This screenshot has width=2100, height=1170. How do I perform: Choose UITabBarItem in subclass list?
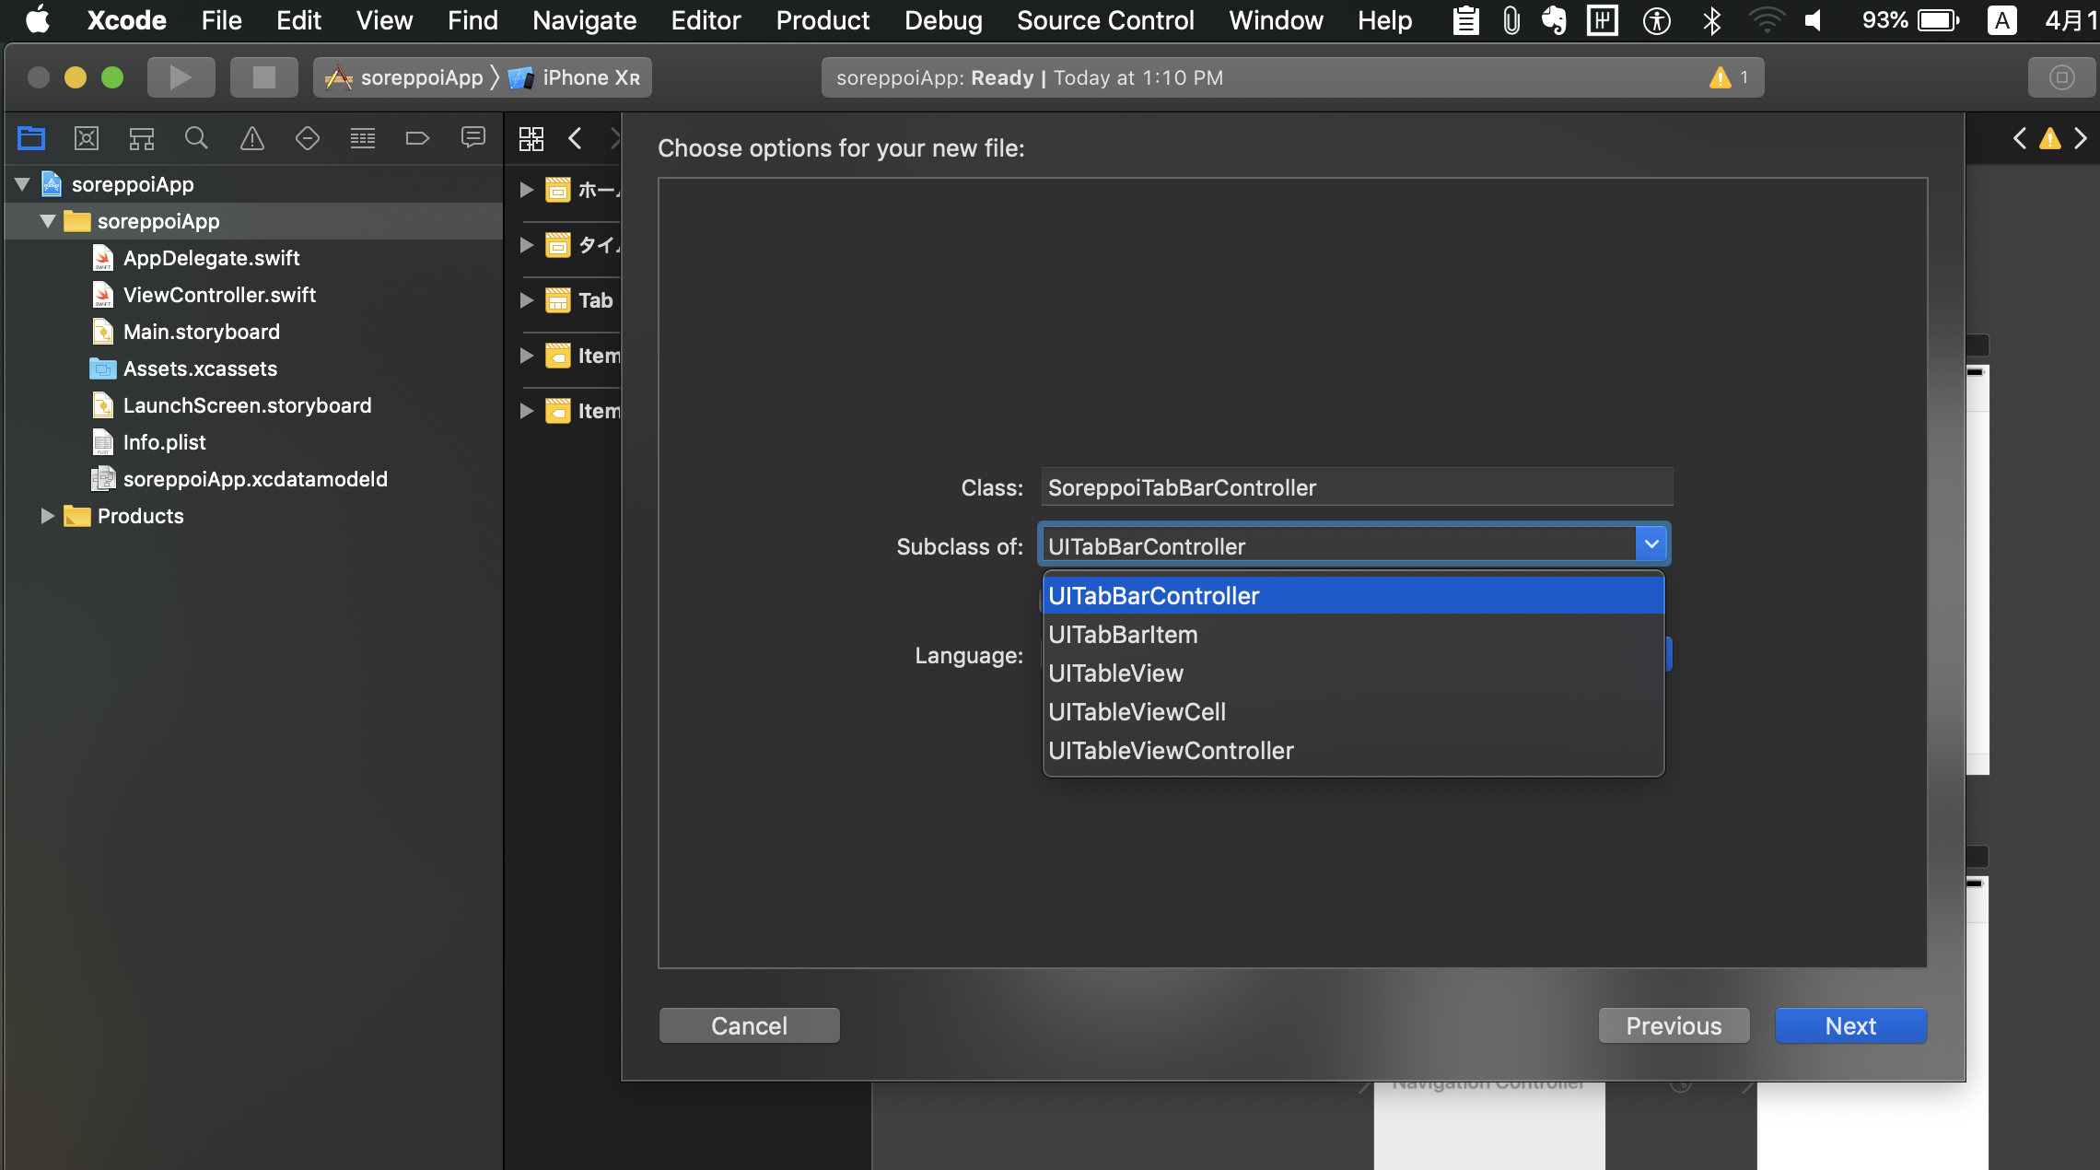(x=1123, y=635)
